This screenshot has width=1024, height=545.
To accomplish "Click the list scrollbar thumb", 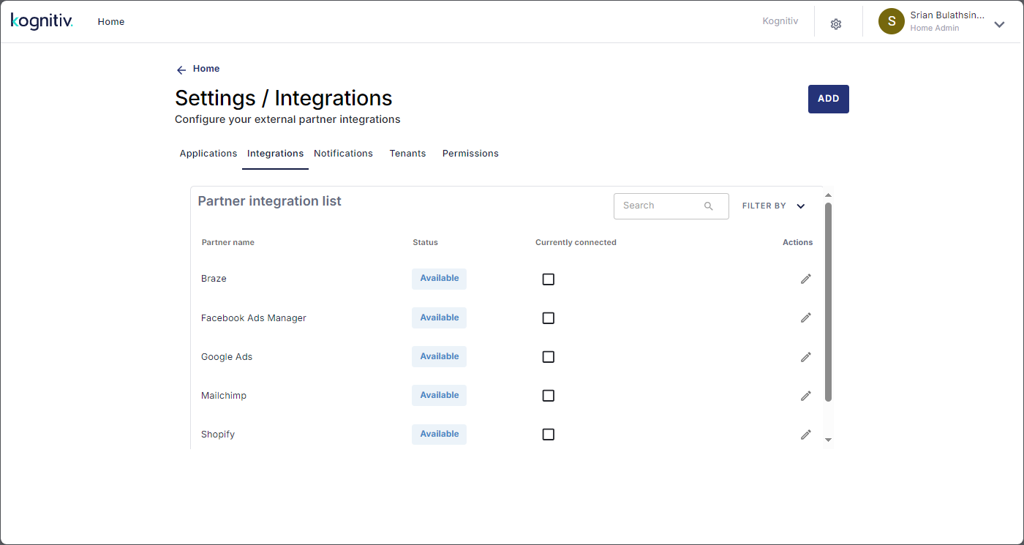I will (x=828, y=302).
